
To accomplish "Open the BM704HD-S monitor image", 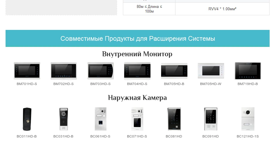I will click(137, 71).
